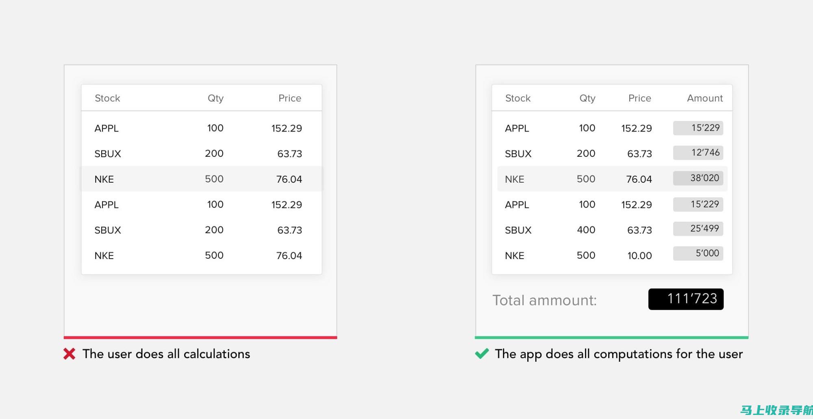This screenshot has width=813, height=419.
Task: Click SBUX in the row with amount 12'746
Action: pyautogui.click(x=518, y=154)
